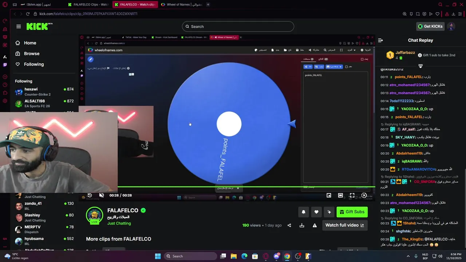This screenshot has width=466, height=262.
Task: Open MERPTV channel in Following list
Action: pyautogui.click(x=44, y=229)
